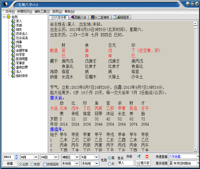Select 女 gender radio button
The width and height of the screenshot is (200, 169).
110,164
